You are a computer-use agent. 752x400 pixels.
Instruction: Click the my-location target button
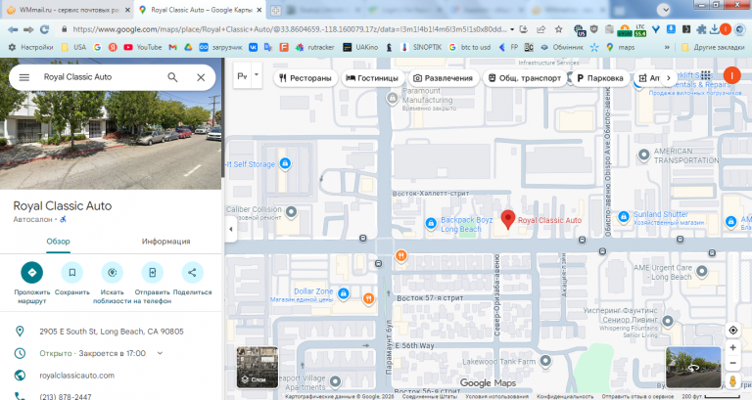[732, 330]
